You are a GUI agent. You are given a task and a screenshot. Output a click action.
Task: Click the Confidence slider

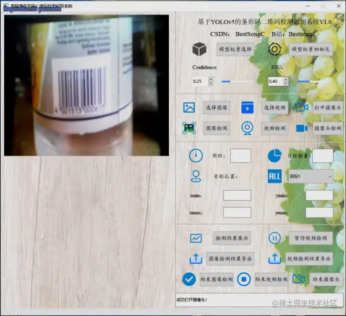[x=237, y=82]
